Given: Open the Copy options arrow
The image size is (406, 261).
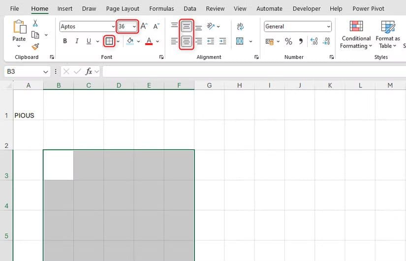Looking at the screenshot, I should coord(46,35).
